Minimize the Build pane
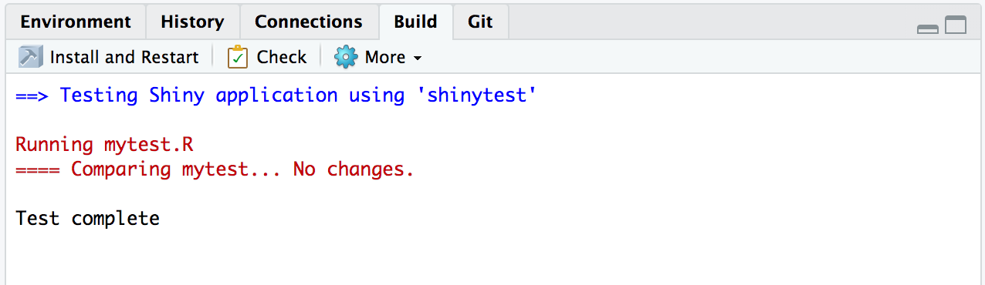This screenshot has width=985, height=285. click(928, 28)
